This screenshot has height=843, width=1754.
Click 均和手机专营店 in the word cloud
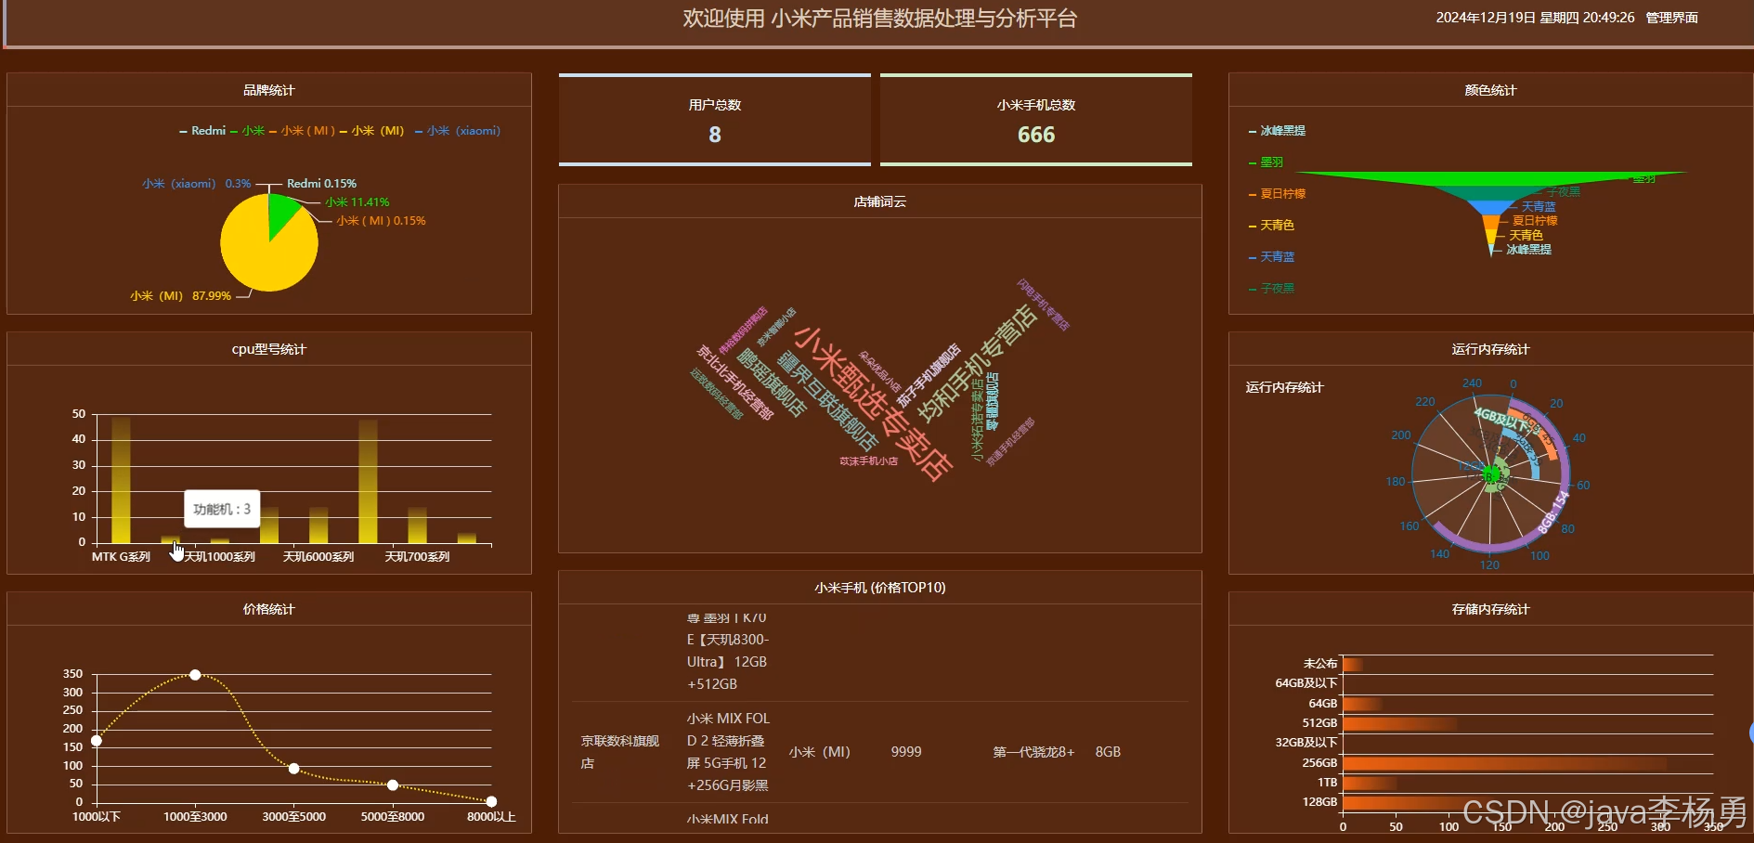977,362
